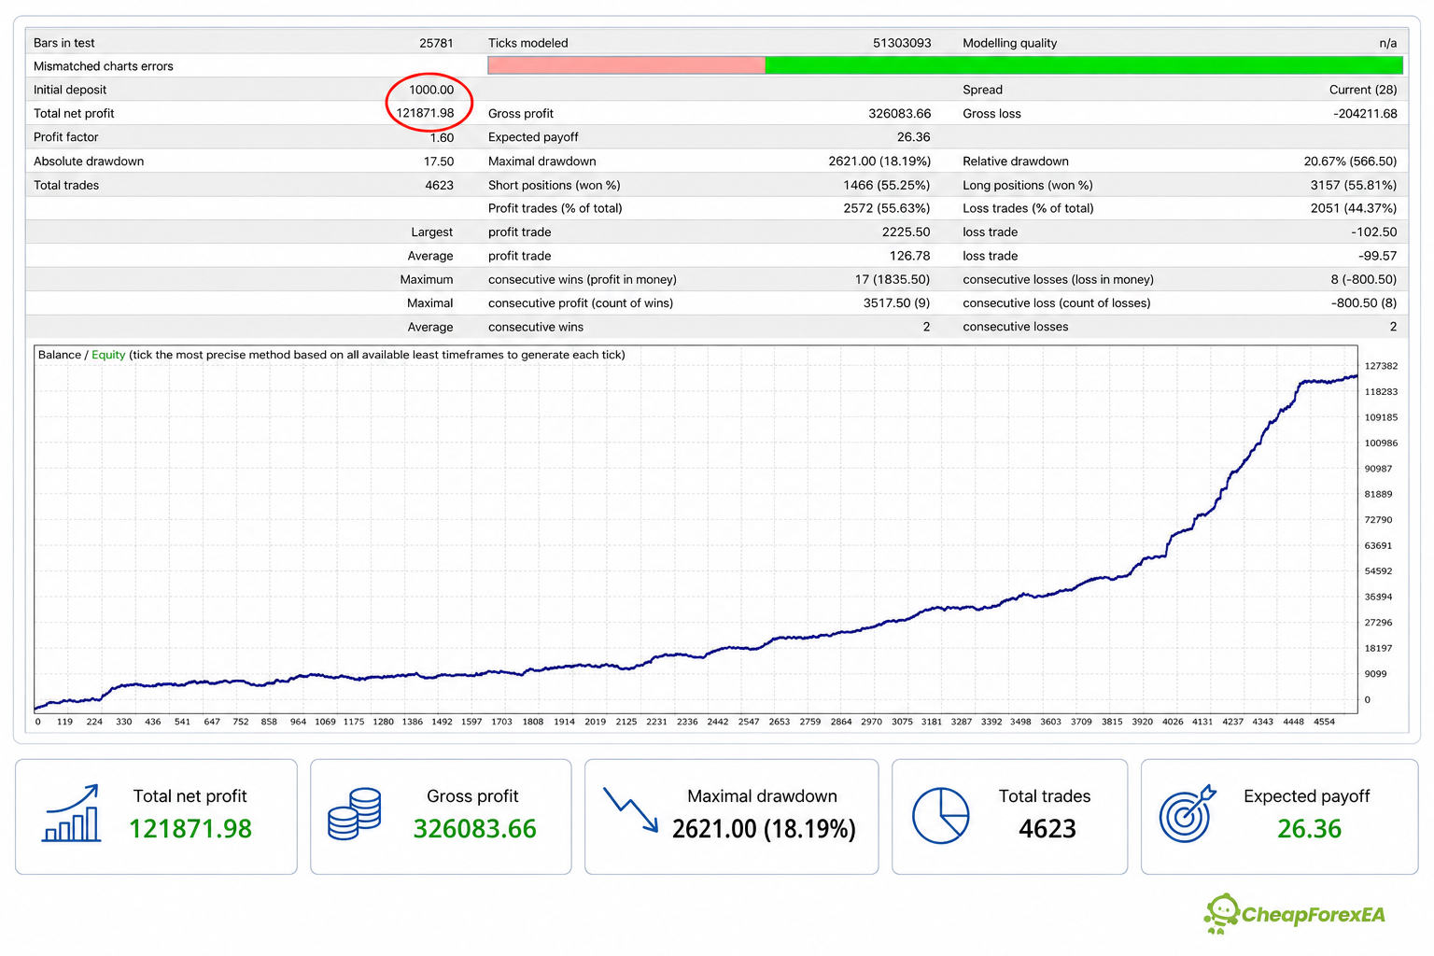This screenshot has width=1434, height=956.
Task: Click 'consecutive wins (profit in money)' label
Action: coord(583,279)
